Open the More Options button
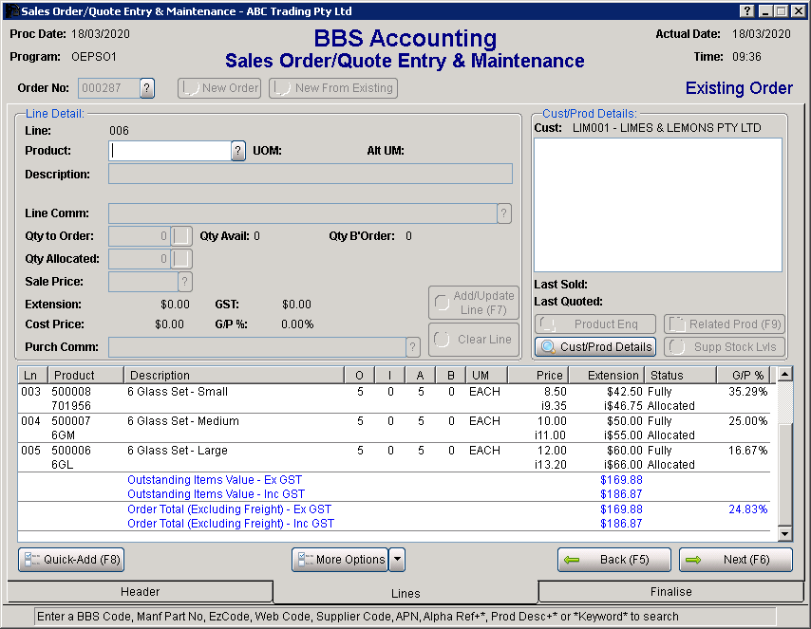 (339, 560)
